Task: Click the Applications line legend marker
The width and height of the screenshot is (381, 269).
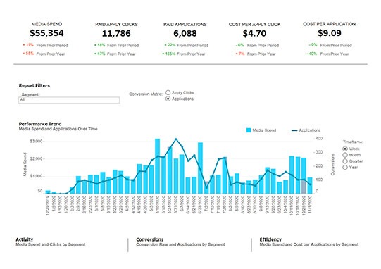Action: (x=294, y=130)
